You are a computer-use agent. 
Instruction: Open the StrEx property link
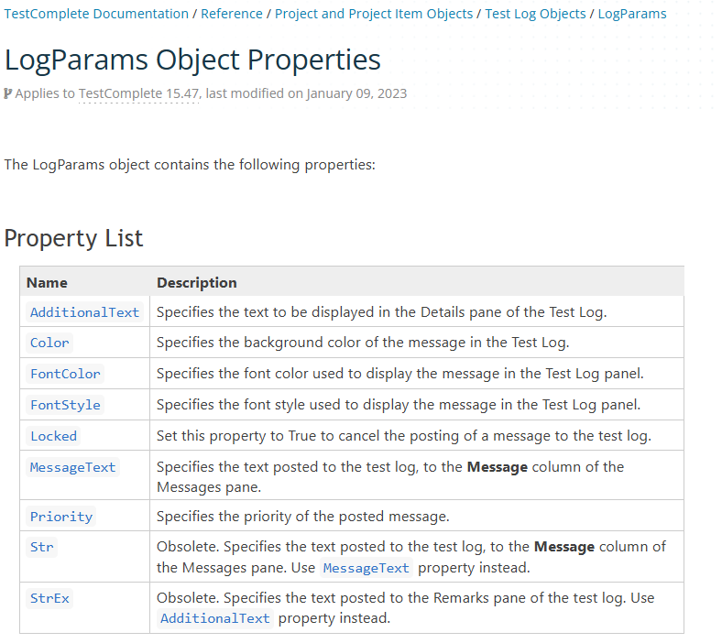pyautogui.click(x=49, y=598)
